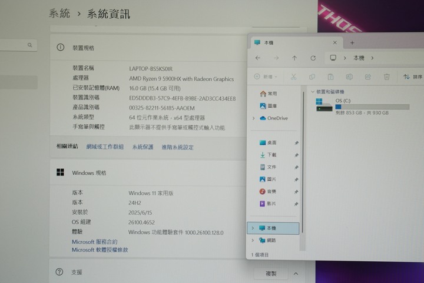The width and height of the screenshot is (424, 283).
Task: Select 網路 Network in navigation pane
Action: click(267, 240)
